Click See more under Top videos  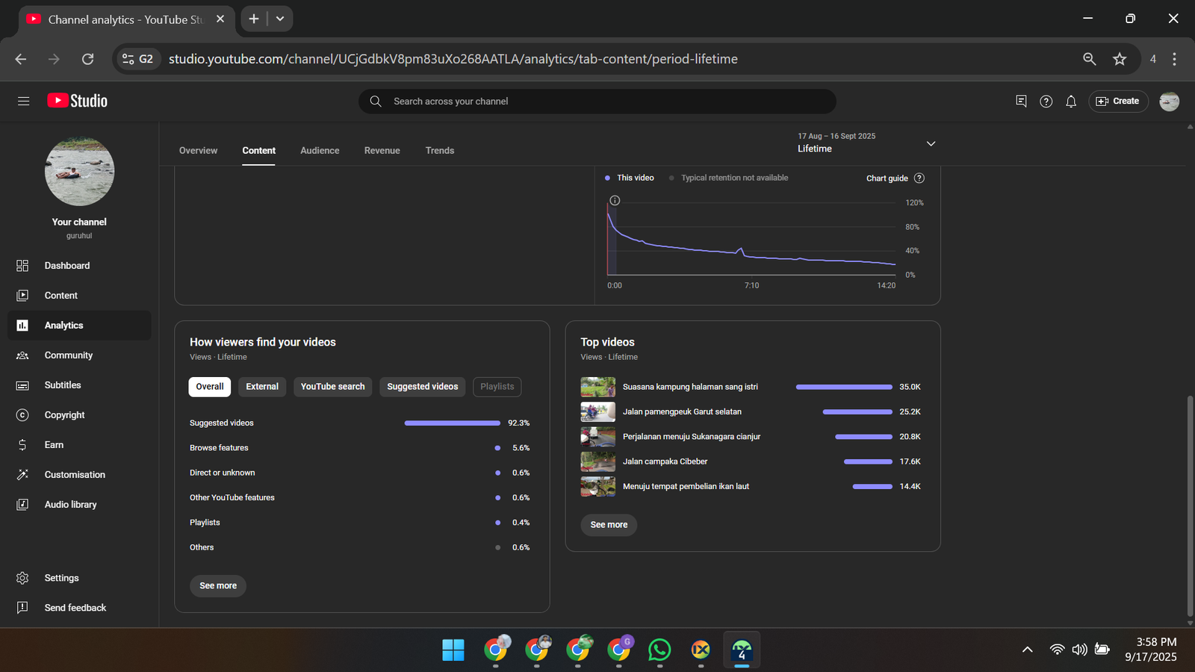[609, 525]
